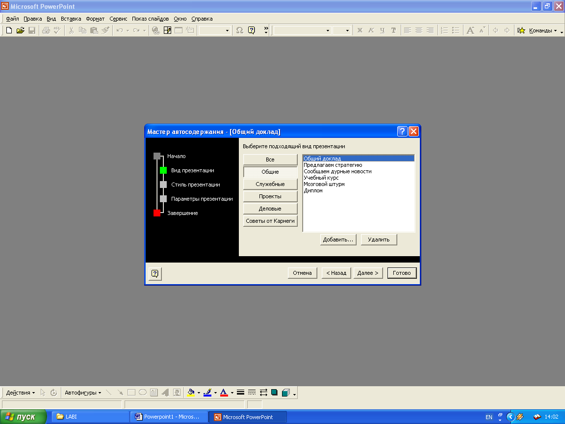
Task: Toggle the Общие category button
Action: point(270,172)
